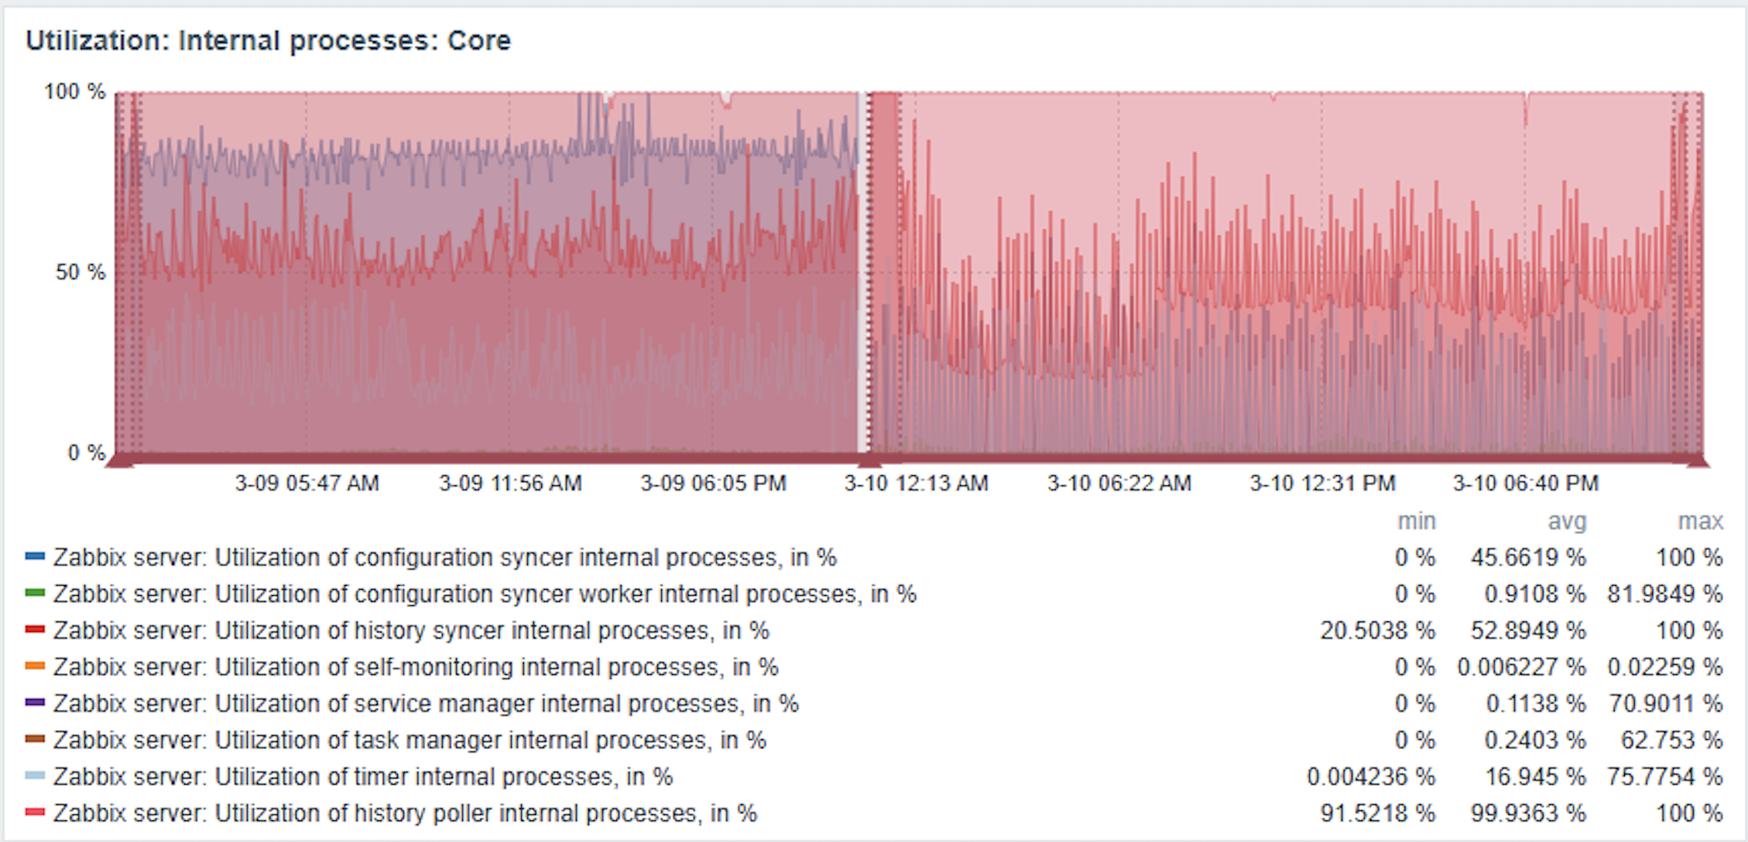Click the light blue timer legend swatch
Screen dimensions: 1748x842
(35, 775)
